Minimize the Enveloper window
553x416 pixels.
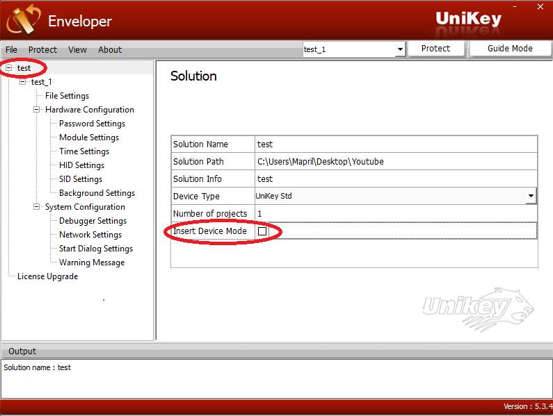pos(515,7)
